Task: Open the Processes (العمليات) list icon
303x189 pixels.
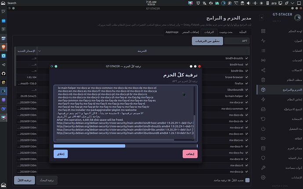Action: pos(263,50)
